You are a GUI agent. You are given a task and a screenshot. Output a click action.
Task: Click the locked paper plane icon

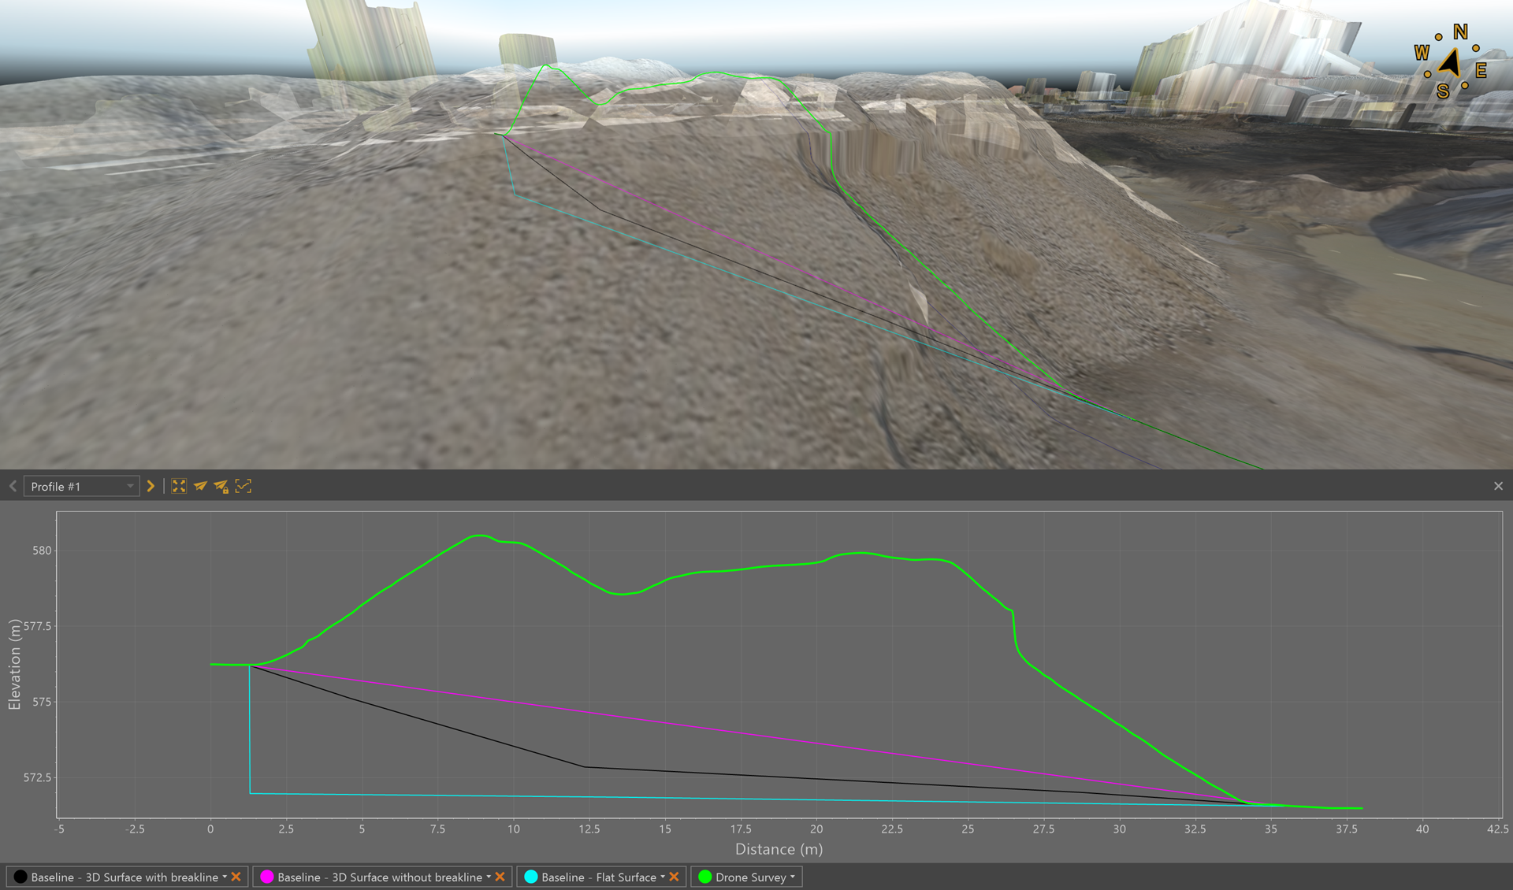[x=221, y=487]
